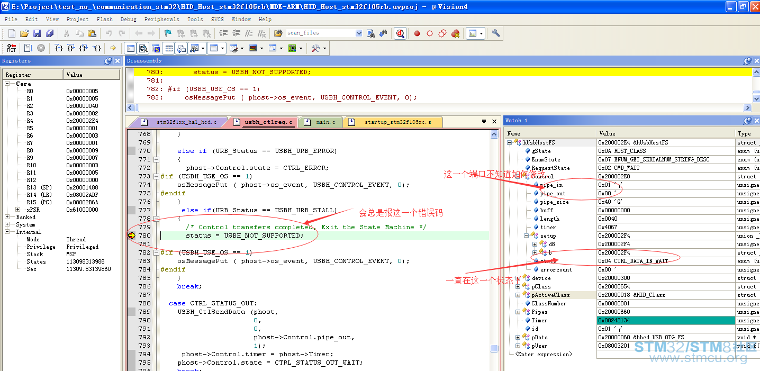Collapse the Core register group
The height and width of the screenshot is (371, 760).
[7, 84]
